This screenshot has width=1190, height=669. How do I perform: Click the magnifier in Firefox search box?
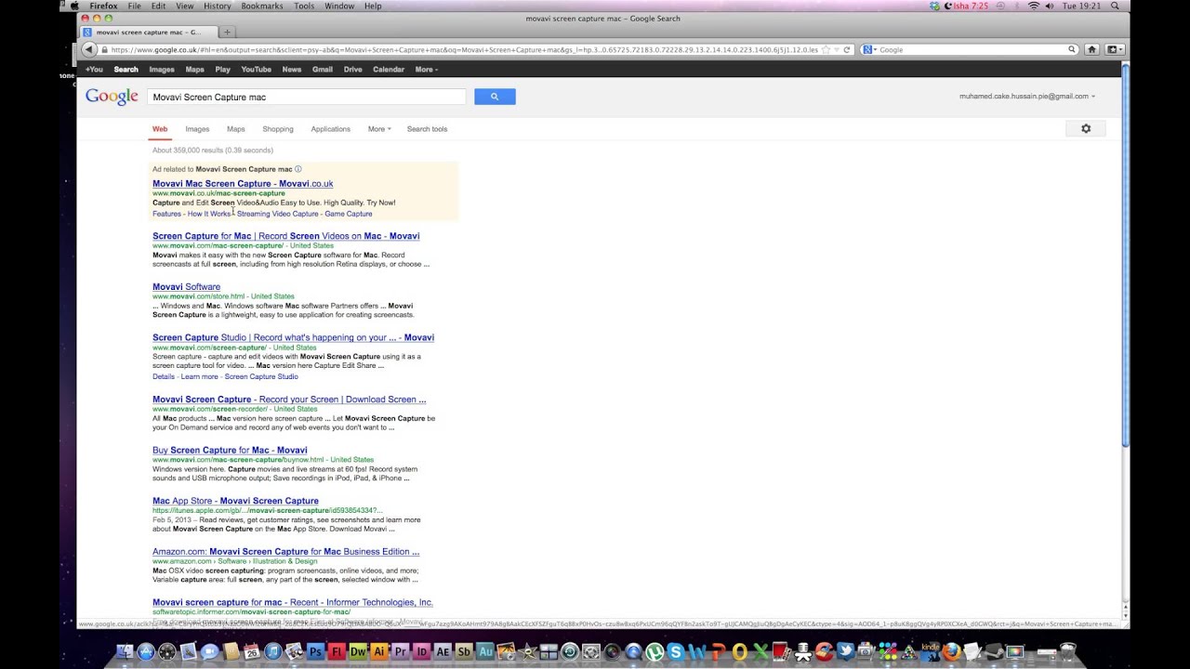pos(1072,49)
